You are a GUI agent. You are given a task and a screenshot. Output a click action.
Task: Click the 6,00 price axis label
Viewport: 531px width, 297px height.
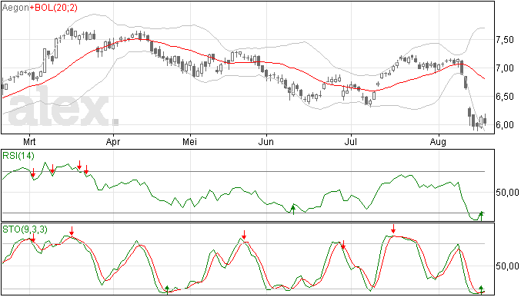pos(505,125)
